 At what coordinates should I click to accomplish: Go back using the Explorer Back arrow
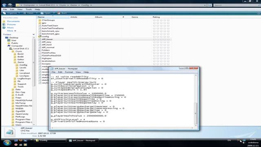tap(4, 5)
